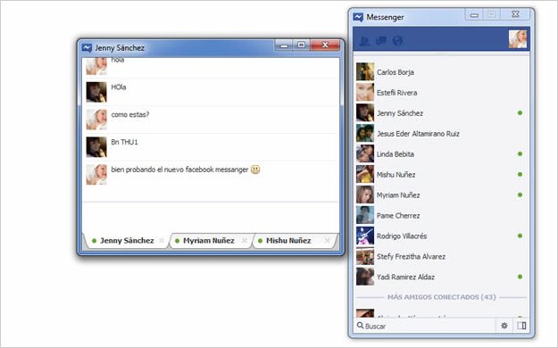Minimize the Messenger contact list window
The width and height of the screenshot is (558, 348).
click(x=474, y=15)
